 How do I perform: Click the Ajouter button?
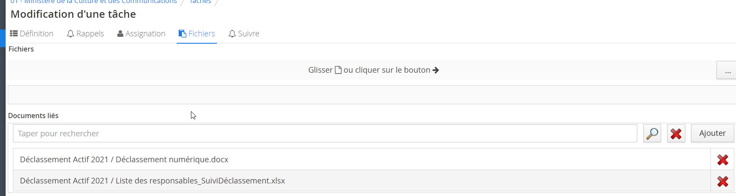pos(713,133)
